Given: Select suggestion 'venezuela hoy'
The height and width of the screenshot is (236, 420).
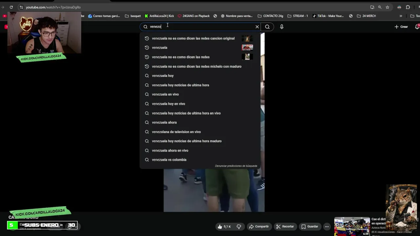Looking at the screenshot, I should coord(200,76).
